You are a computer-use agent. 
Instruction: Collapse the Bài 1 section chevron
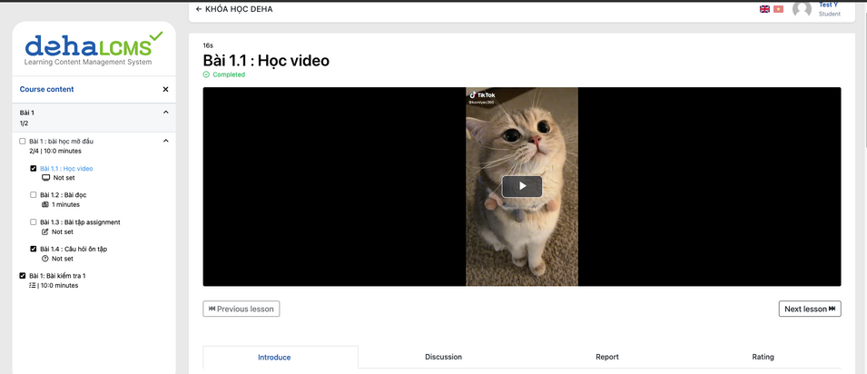point(165,113)
